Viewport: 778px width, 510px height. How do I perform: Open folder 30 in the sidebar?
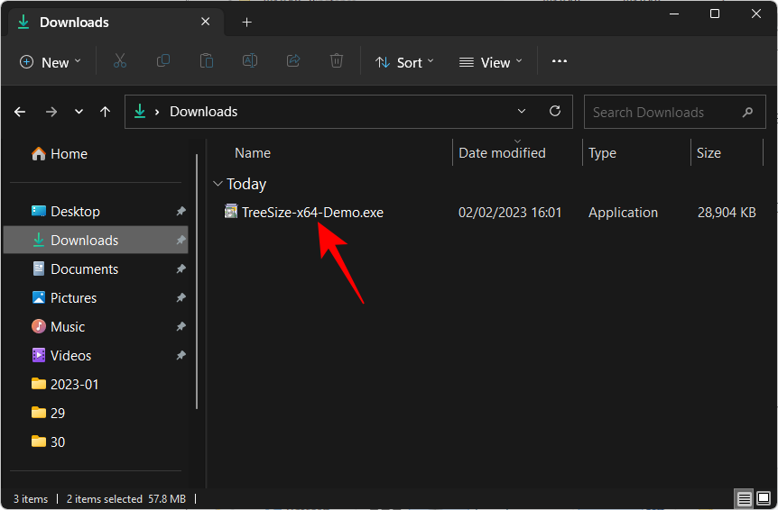point(96,442)
